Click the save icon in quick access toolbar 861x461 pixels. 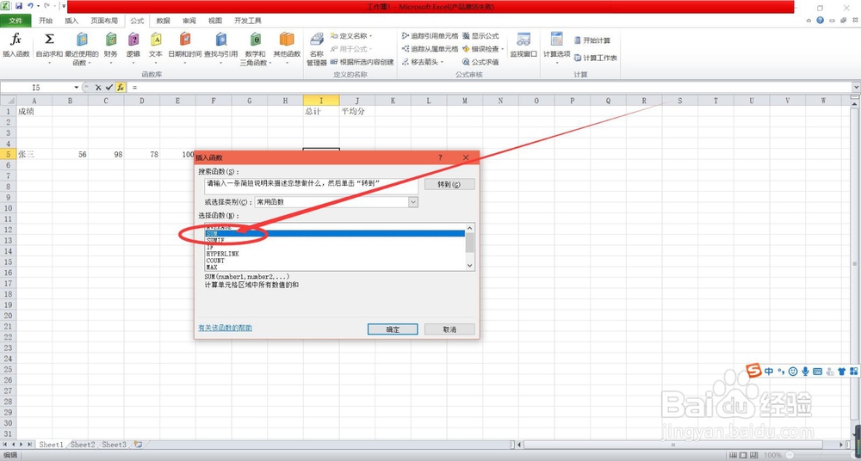[x=19, y=6]
